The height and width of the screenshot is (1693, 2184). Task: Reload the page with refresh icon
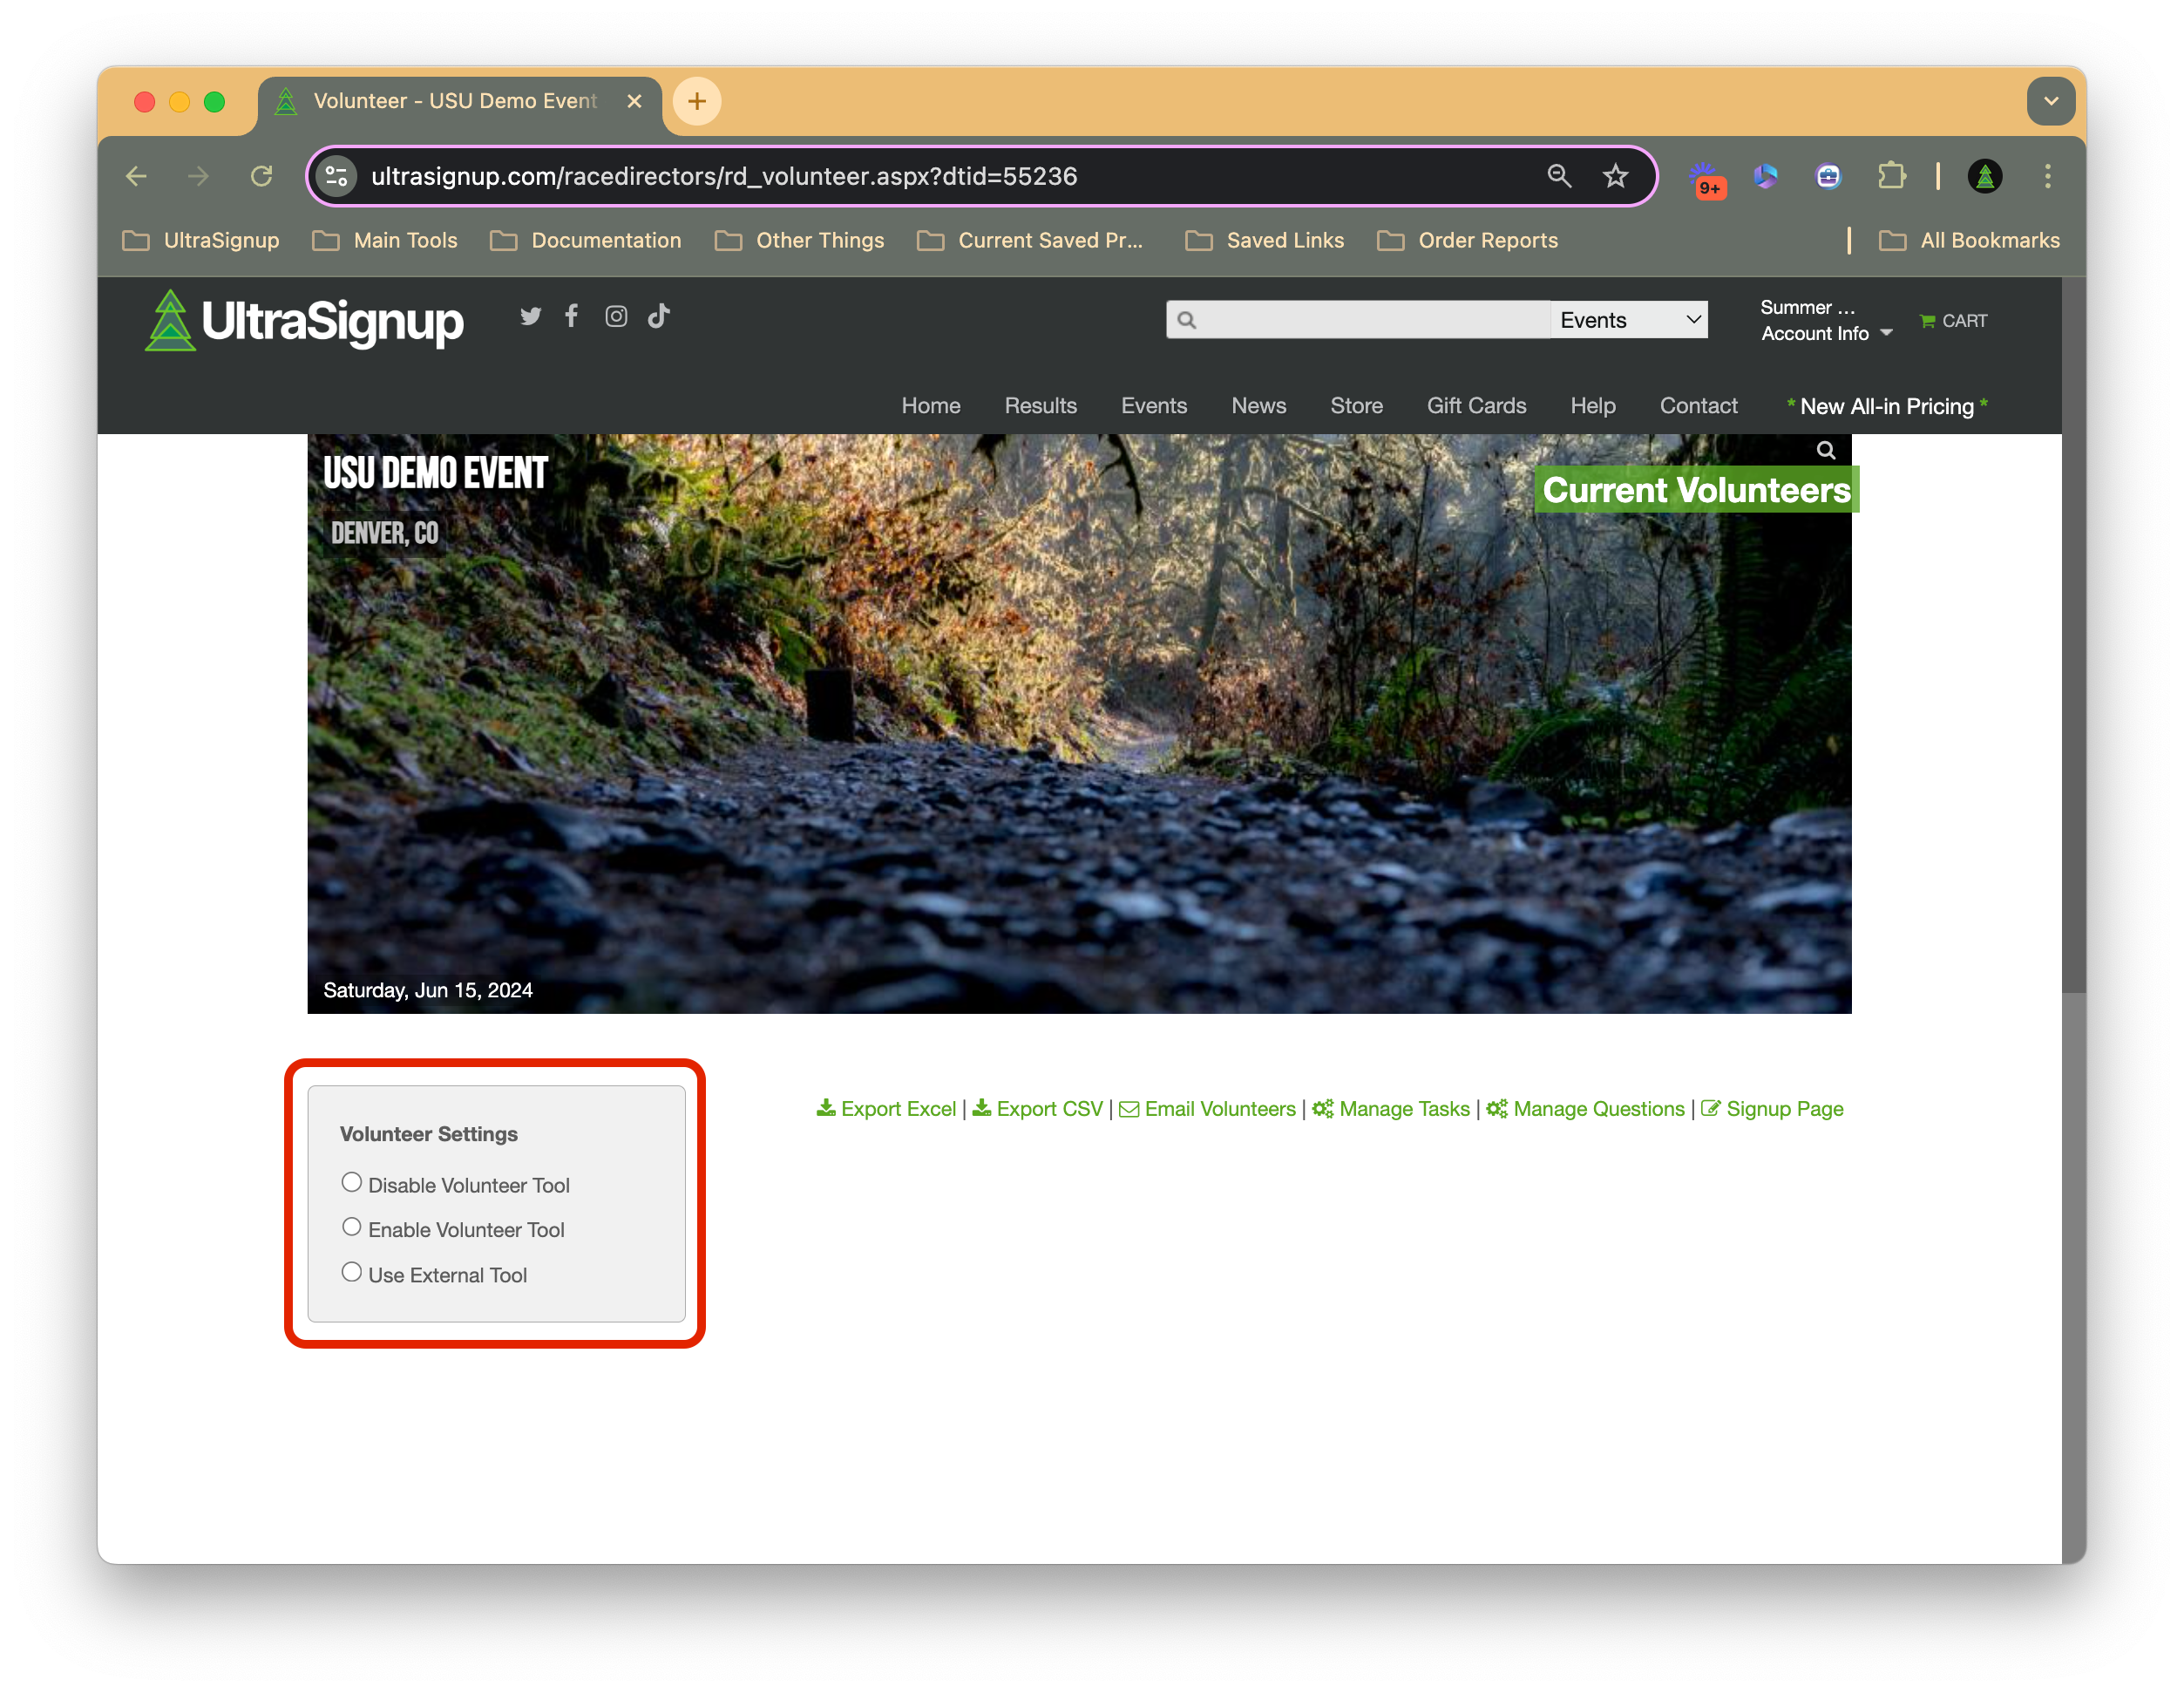[x=261, y=176]
